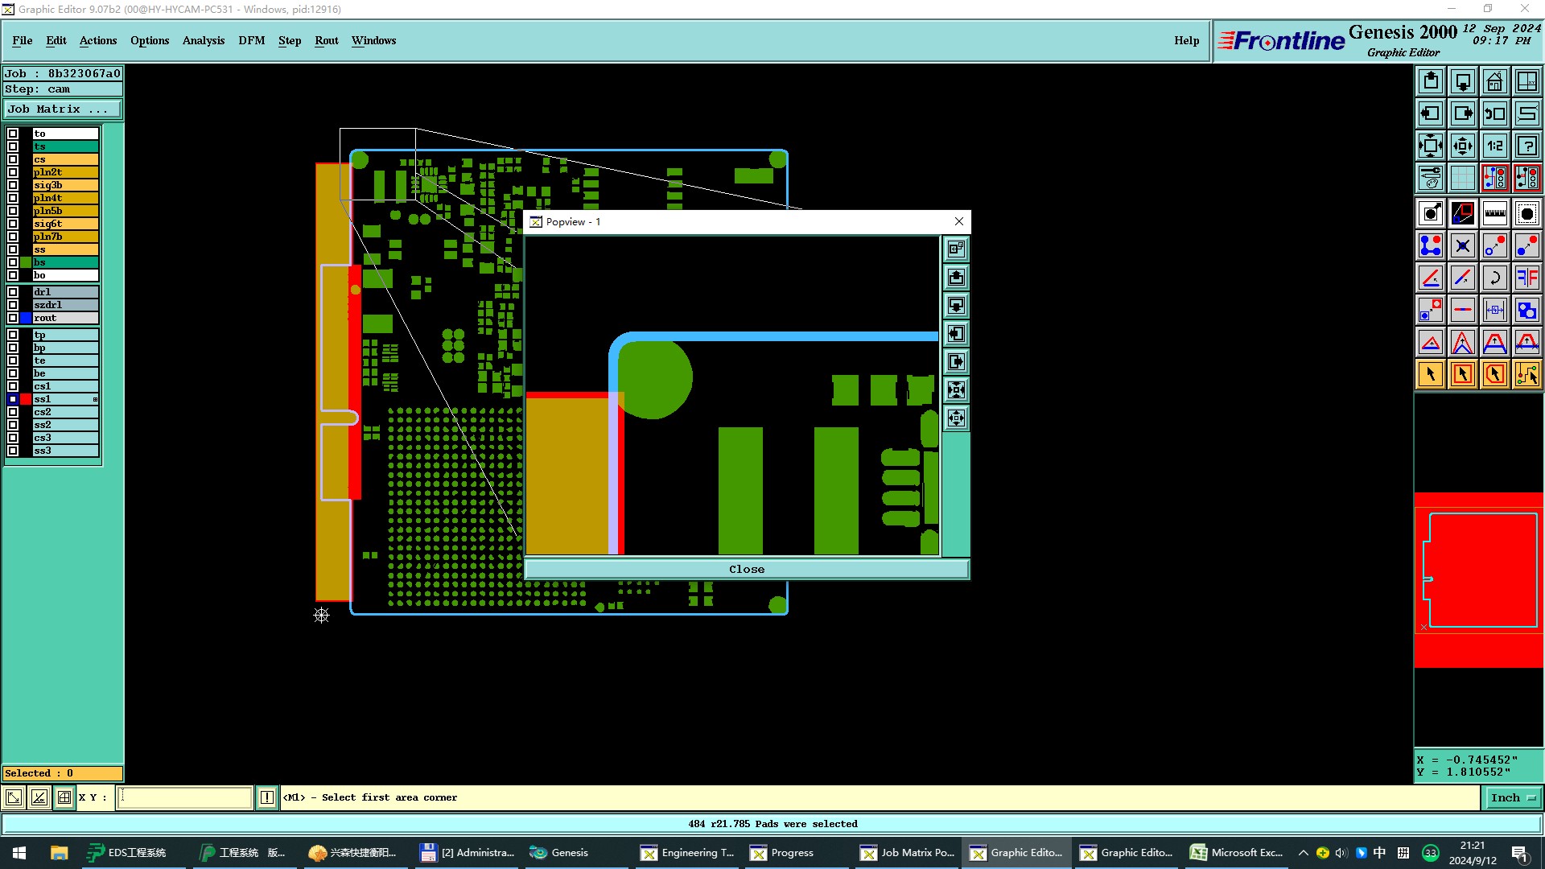Open the help question mark tool

tap(1526, 146)
